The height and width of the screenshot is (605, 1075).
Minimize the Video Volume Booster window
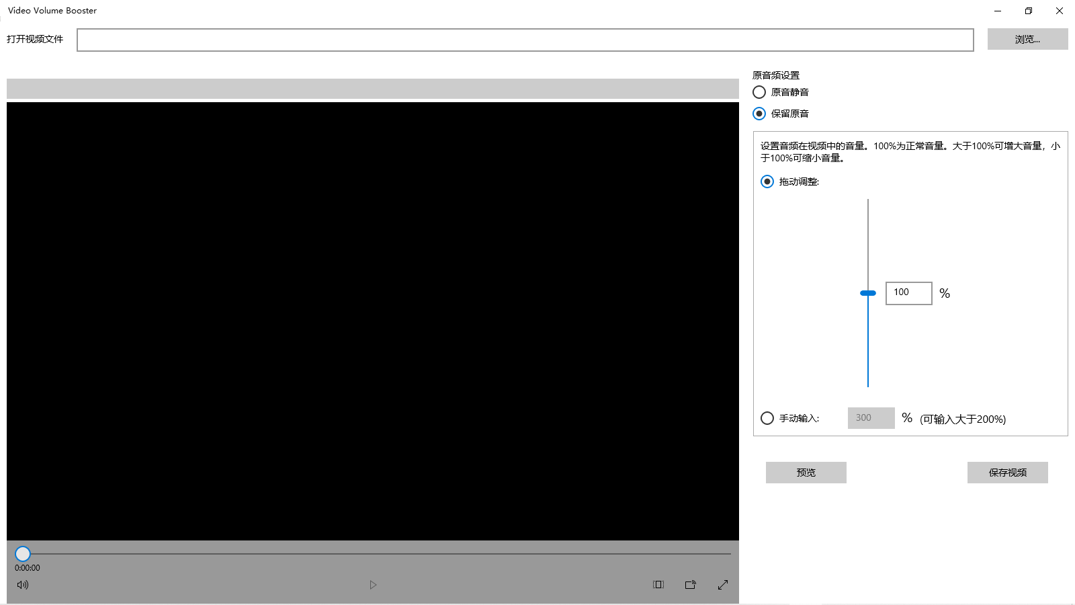click(998, 11)
